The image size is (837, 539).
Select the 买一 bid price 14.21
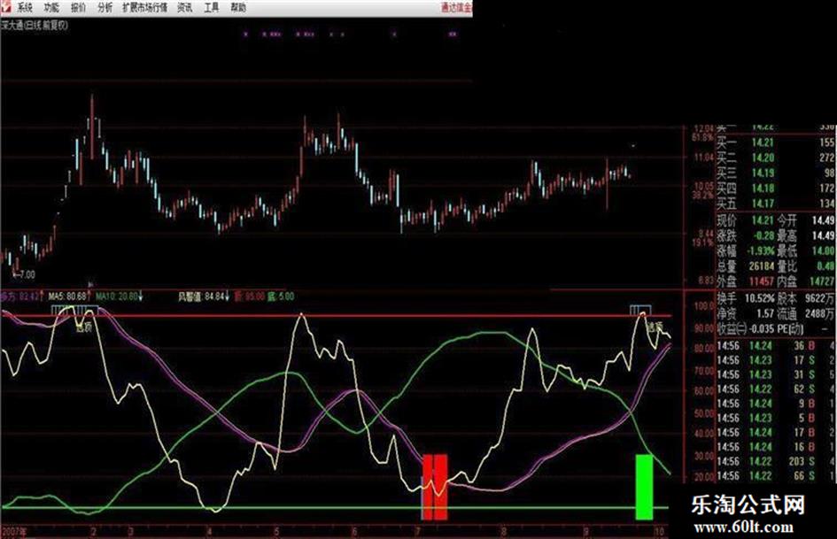tap(763, 142)
